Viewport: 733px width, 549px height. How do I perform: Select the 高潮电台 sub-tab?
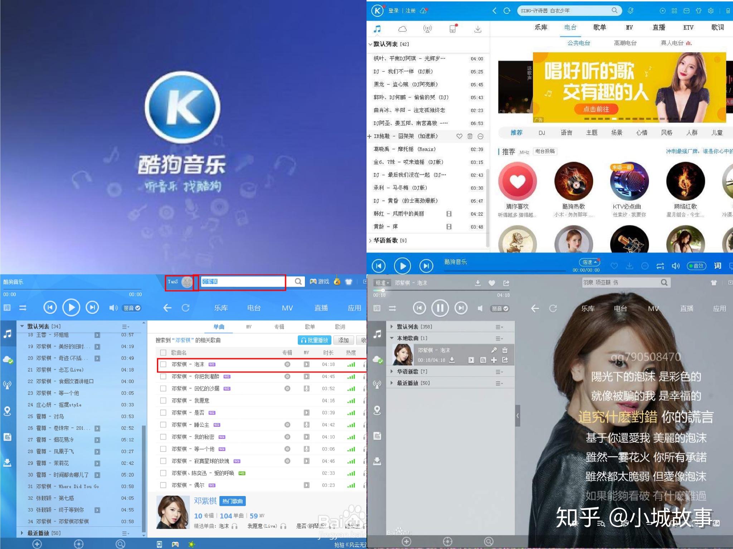[x=625, y=43]
